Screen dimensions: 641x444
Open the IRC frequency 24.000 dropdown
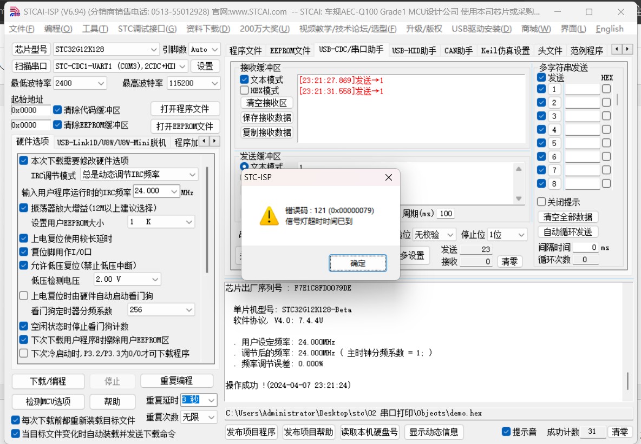pyautogui.click(x=174, y=191)
